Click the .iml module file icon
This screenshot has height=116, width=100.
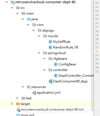click(18, 110)
